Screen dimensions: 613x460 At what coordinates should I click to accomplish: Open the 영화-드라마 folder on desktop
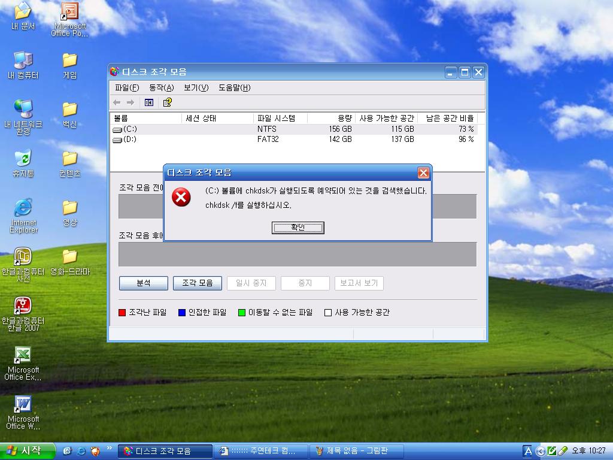[x=69, y=262]
